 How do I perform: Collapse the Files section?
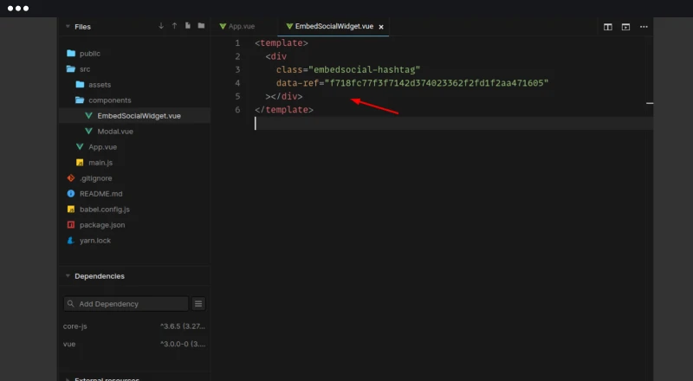[68, 27]
